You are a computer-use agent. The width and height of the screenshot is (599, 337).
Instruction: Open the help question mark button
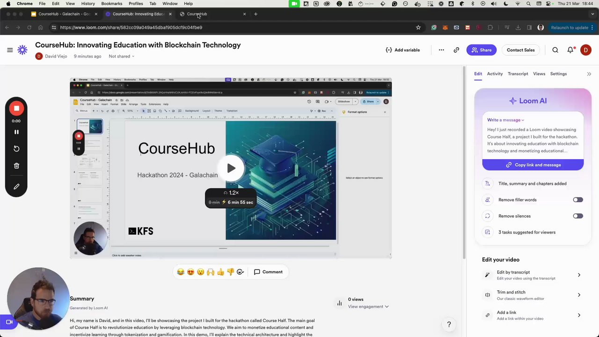coord(449,324)
